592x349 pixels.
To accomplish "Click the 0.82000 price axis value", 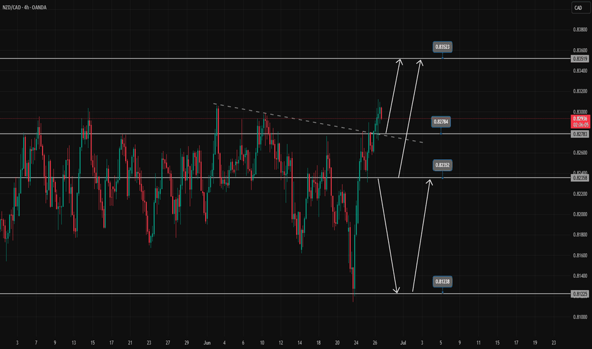I will [x=580, y=214].
